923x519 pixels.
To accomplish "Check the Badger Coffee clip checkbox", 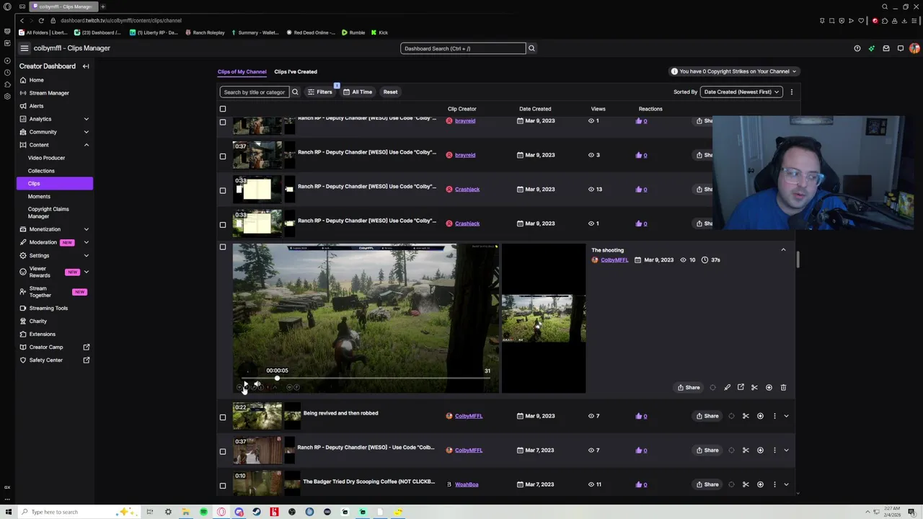I will 223,485.
